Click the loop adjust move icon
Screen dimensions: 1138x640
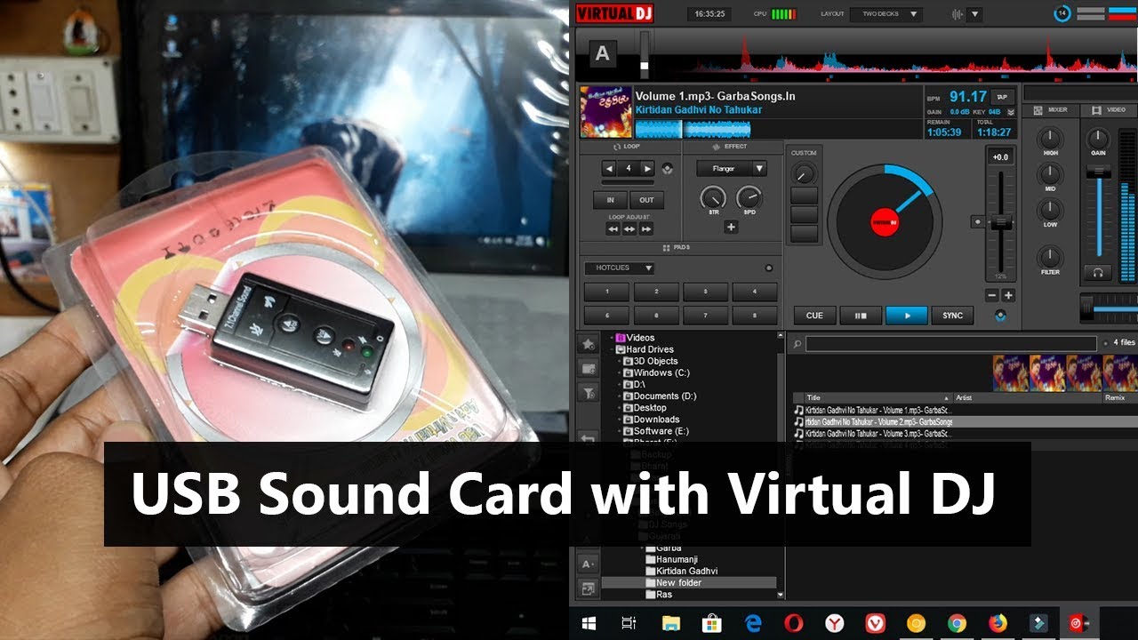629,228
